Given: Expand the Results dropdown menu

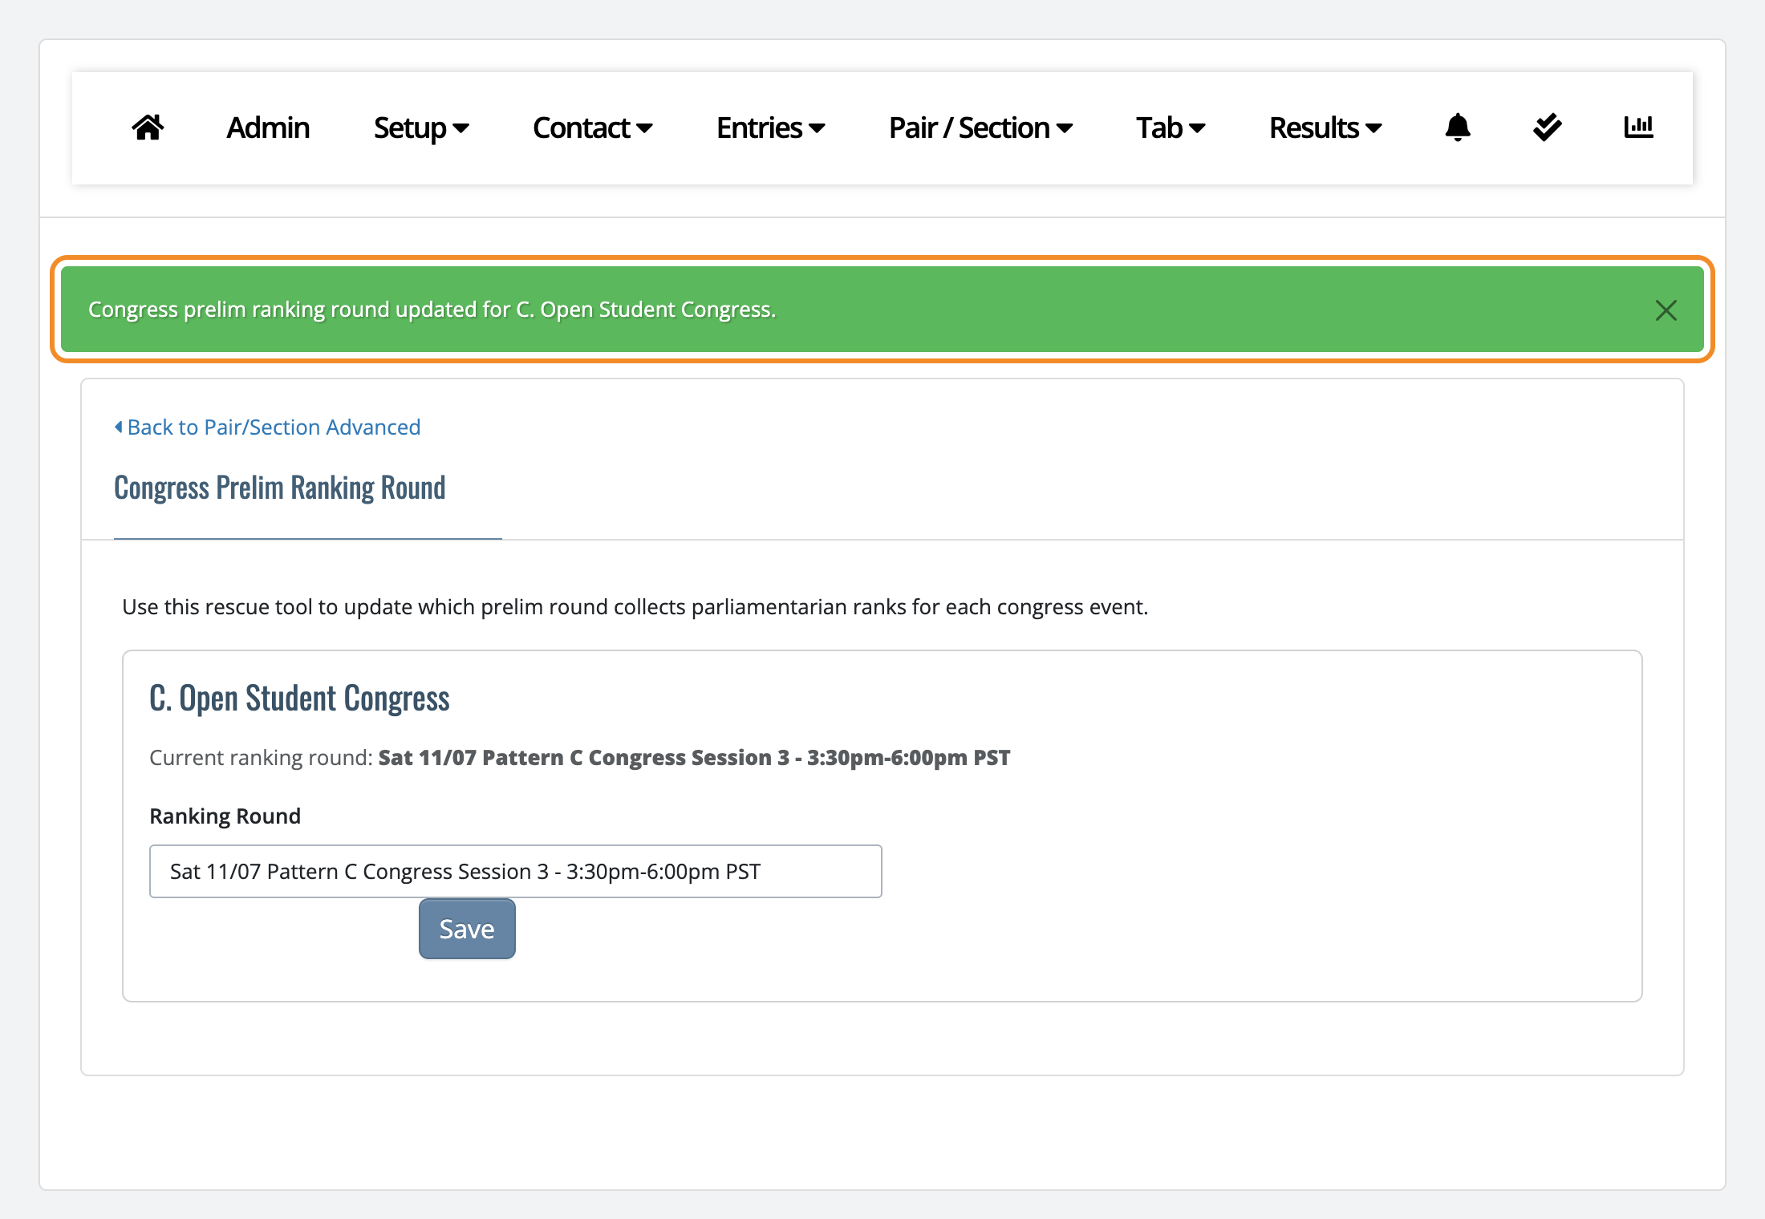Looking at the screenshot, I should pos(1325,128).
